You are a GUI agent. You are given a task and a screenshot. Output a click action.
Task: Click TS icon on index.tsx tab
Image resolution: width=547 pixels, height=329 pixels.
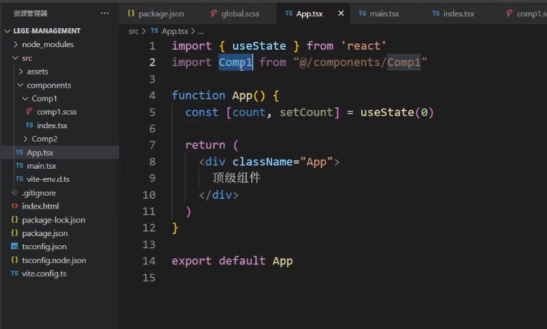point(436,13)
